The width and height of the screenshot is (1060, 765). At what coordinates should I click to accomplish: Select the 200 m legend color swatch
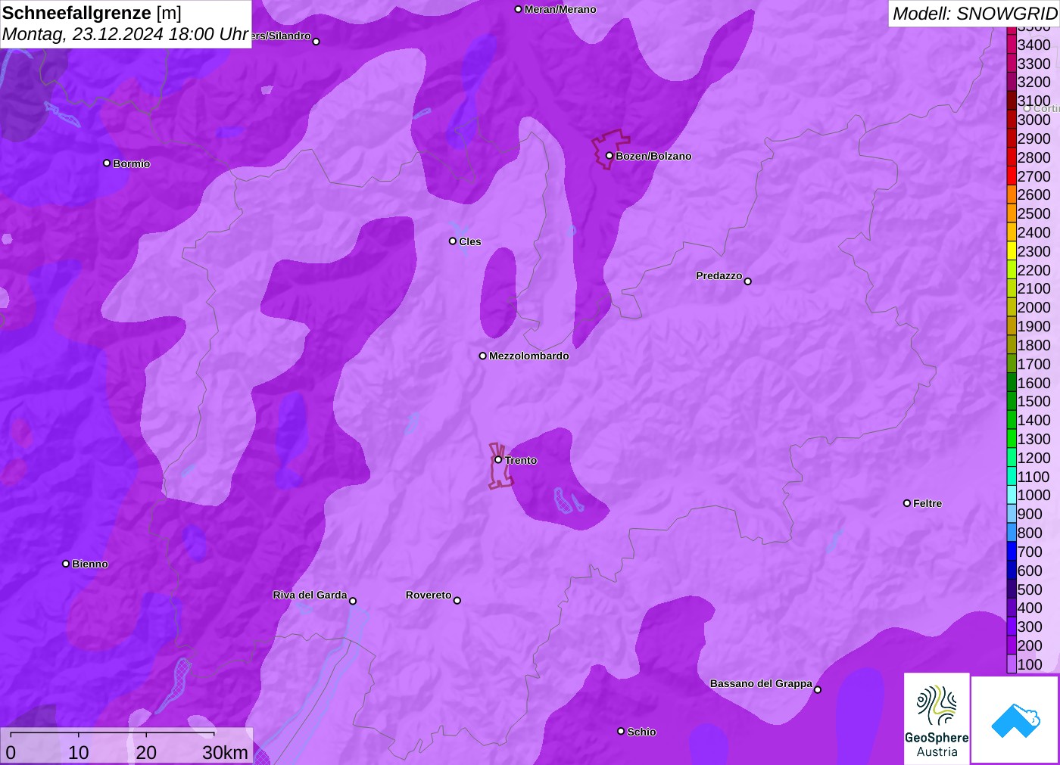click(1012, 645)
